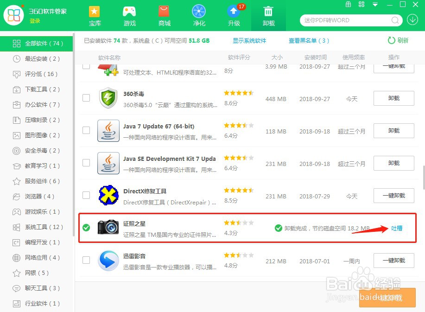This screenshot has height=312, width=425.
Task: Click 卸载 button for Java 7 Update 67
Action: click(394, 131)
